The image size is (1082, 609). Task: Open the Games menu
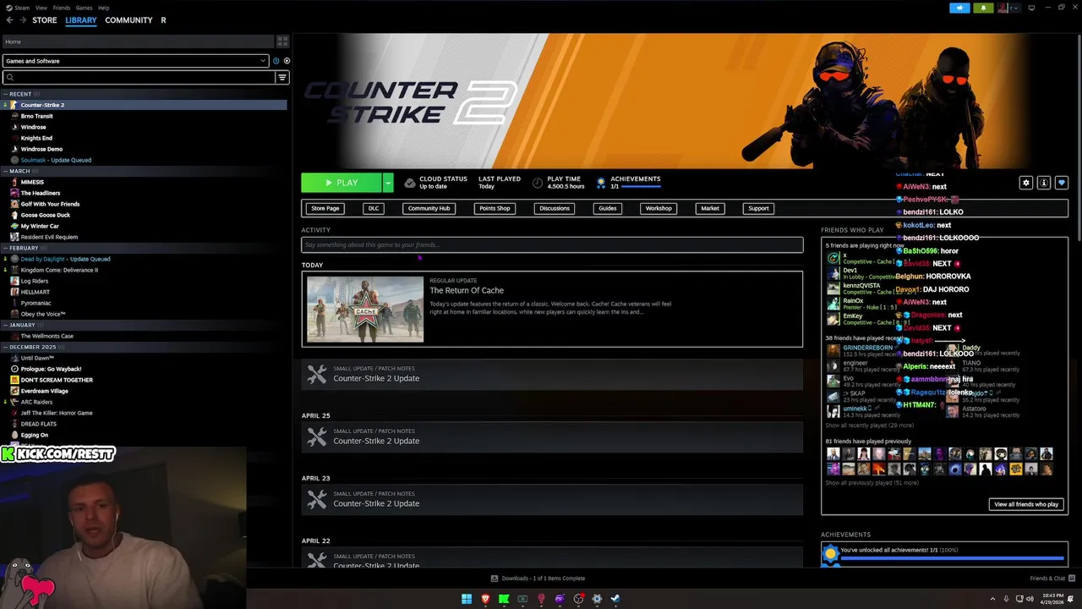[84, 8]
